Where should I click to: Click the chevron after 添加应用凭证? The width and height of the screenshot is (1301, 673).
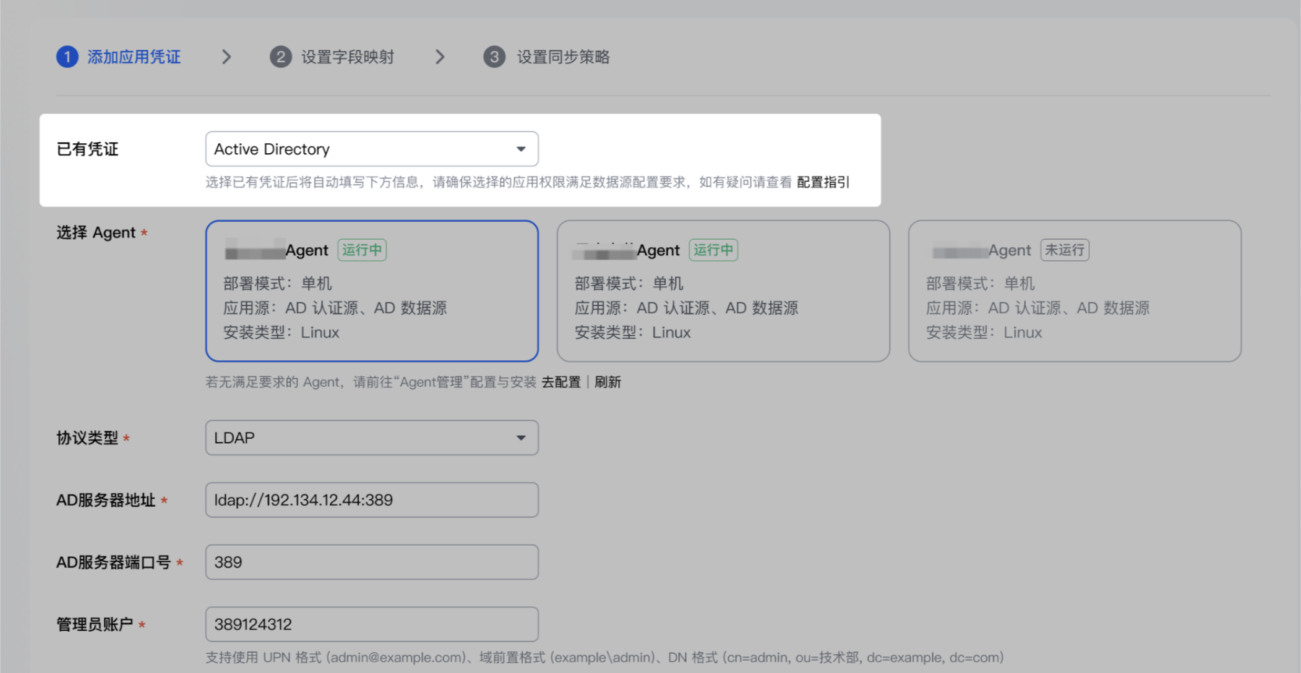[x=226, y=57]
